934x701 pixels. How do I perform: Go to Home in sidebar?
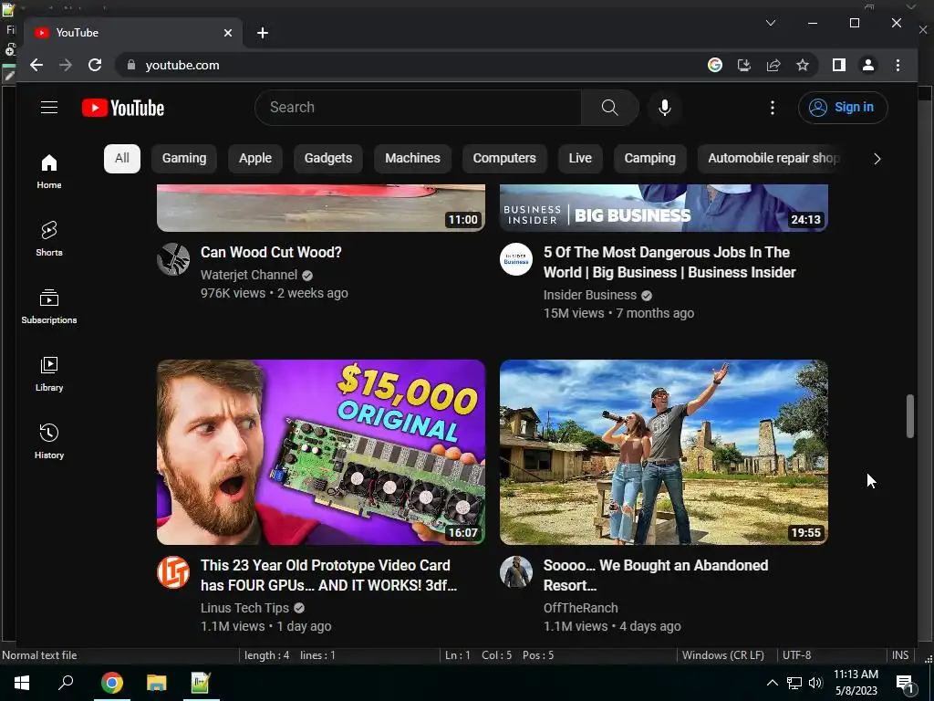click(49, 172)
